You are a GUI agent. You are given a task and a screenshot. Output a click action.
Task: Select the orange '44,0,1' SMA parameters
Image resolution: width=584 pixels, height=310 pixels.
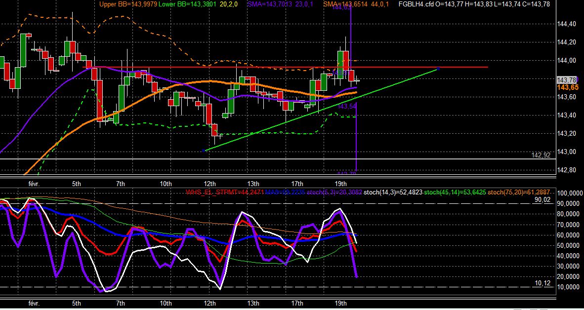pos(379,4)
